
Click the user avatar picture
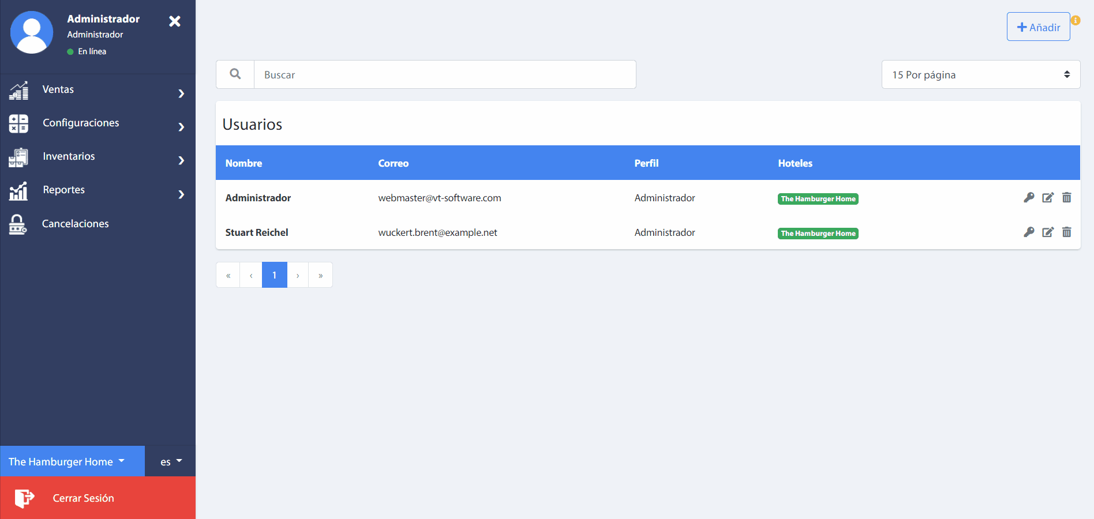click(x=32, y=33)
